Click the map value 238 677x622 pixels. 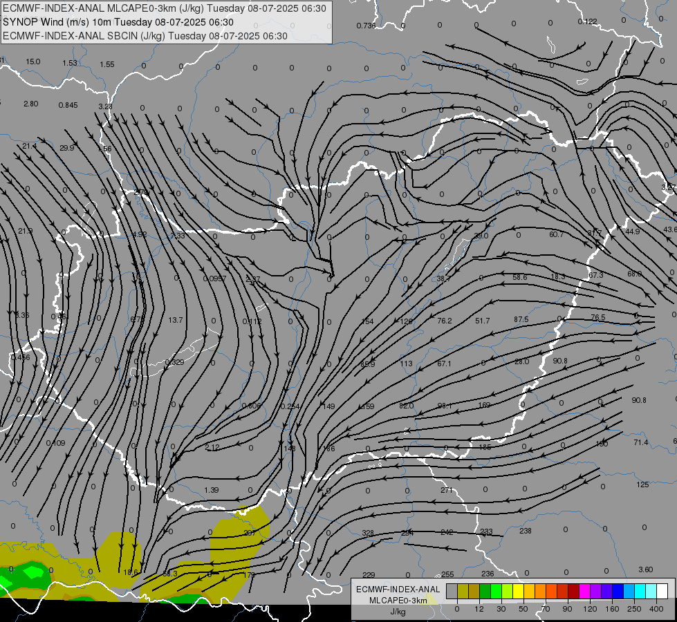pyautogui.click(x=526, y=531)
